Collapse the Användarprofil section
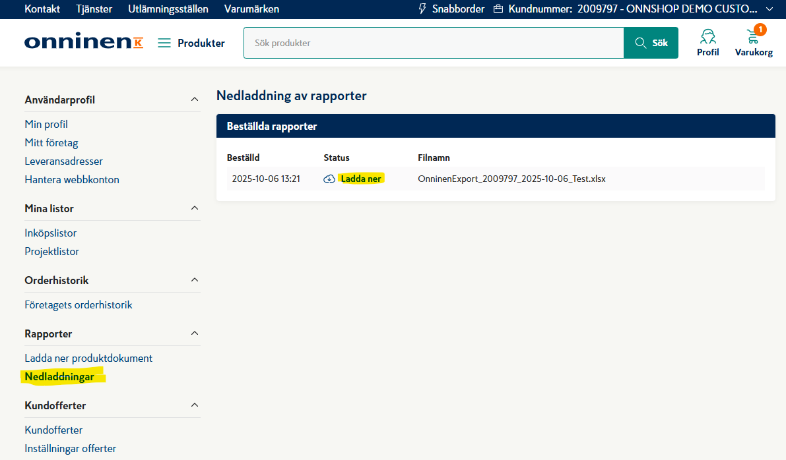The image size is (786, 460). coord(195,100)
